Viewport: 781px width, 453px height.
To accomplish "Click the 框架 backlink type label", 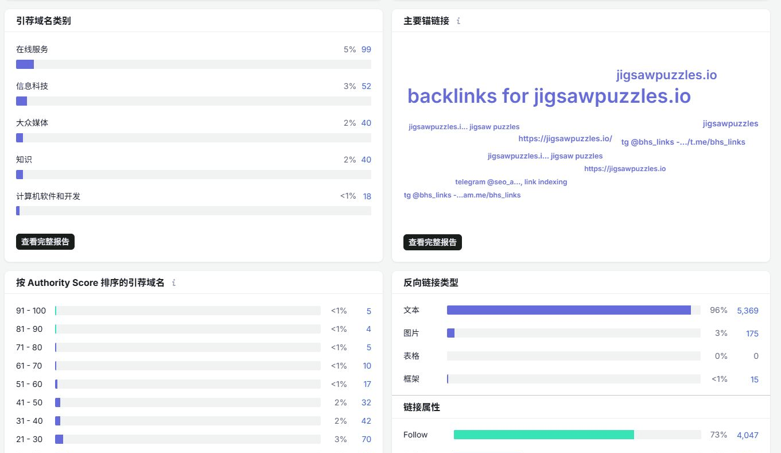I will (x=411, y=379).
